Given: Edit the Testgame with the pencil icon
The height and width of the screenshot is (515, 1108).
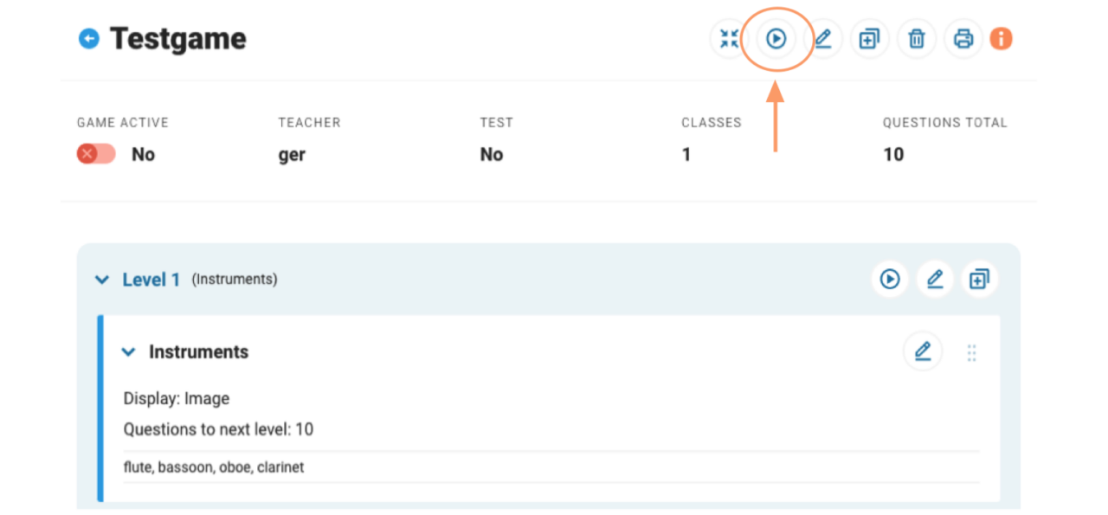Looking at the screenshot, I should coord(823,39).
